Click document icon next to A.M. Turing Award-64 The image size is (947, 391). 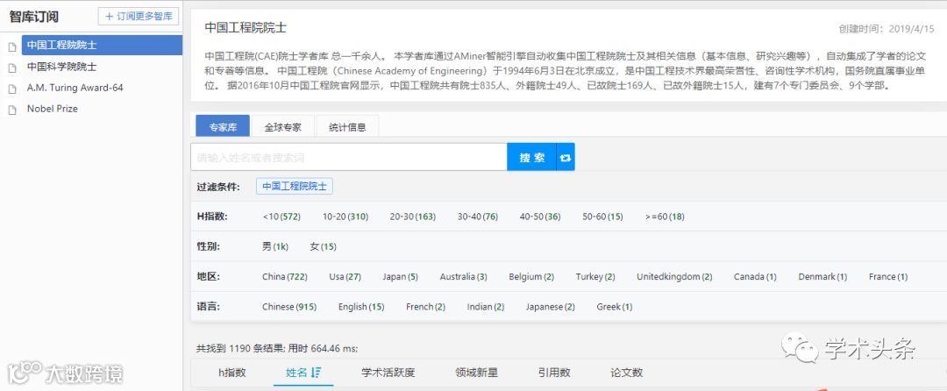click(x=11, y=89)
